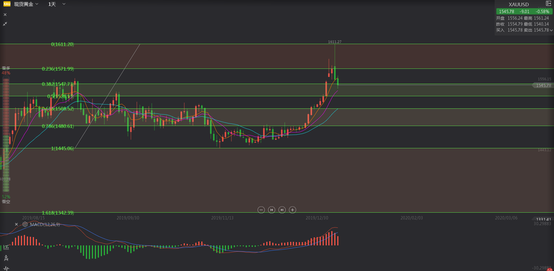Open the chart indicators icon in left sidebar
554x271 pixels.
point(6,247)
